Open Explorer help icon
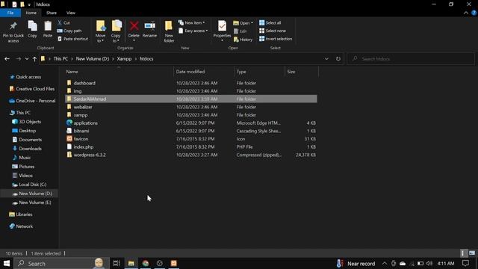Viewport: 478px width, 269px height. [474, 13]
